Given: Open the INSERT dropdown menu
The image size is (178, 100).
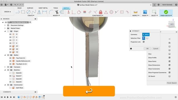Looking at the screenshot, I should (145, 16).
